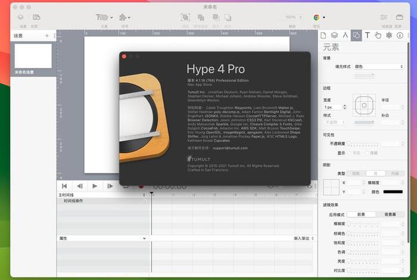The width and height of the screenshot is (417, 280).
Task: Open the fill style dropdown
Action: 379,67
